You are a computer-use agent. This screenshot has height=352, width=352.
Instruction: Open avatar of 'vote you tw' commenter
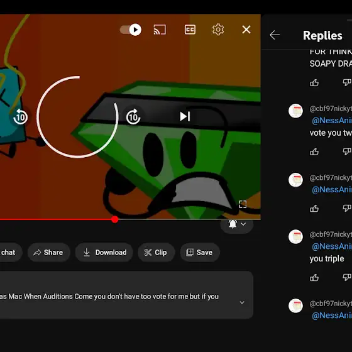tap(295, 111)
